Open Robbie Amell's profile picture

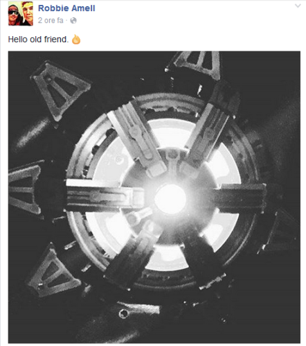click(x=21, y=13)
